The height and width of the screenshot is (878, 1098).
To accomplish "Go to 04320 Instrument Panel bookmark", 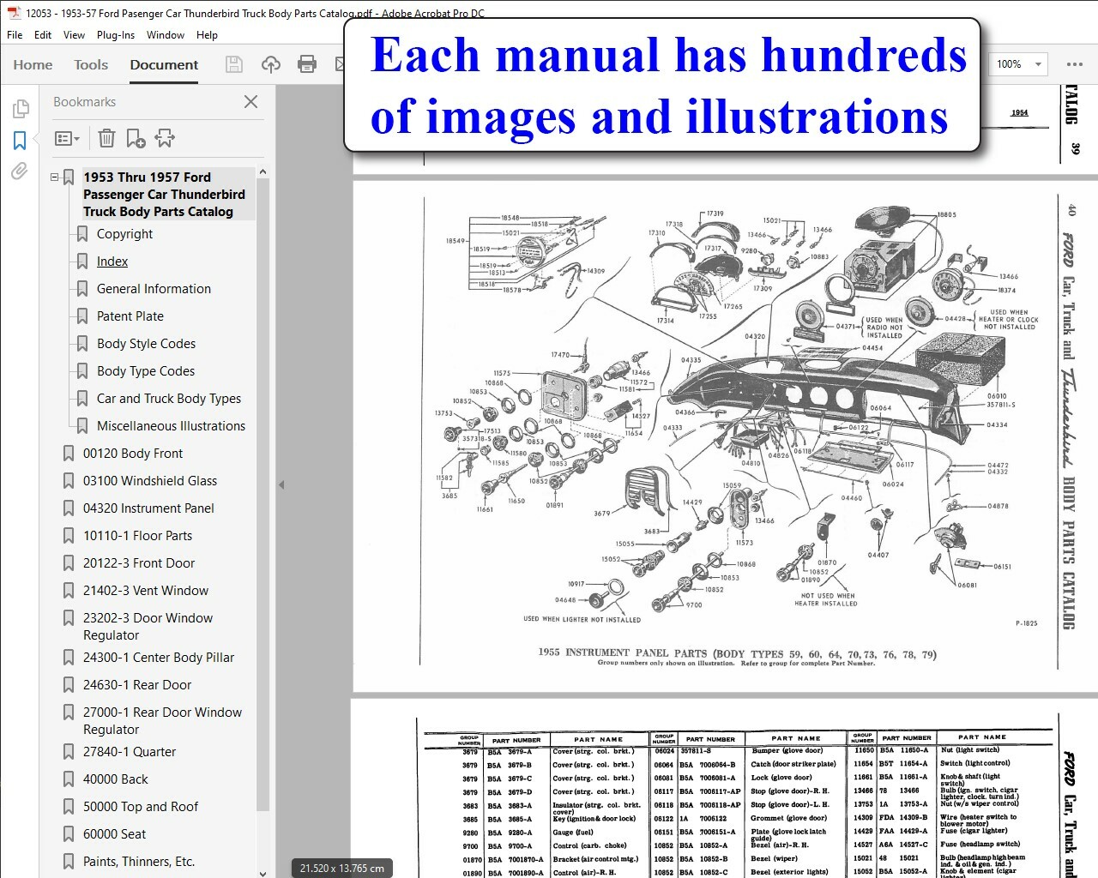I will pyautogui.click(x=148, y=508).
